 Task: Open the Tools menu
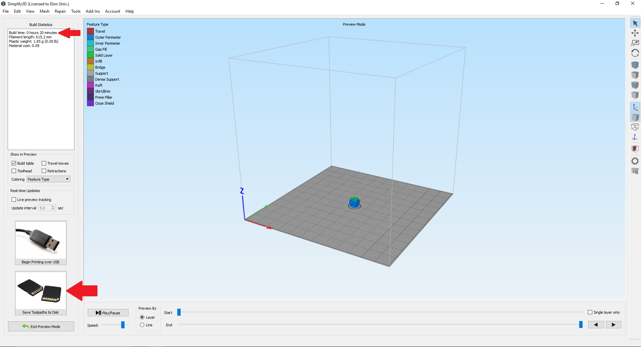tap(76, 11)
